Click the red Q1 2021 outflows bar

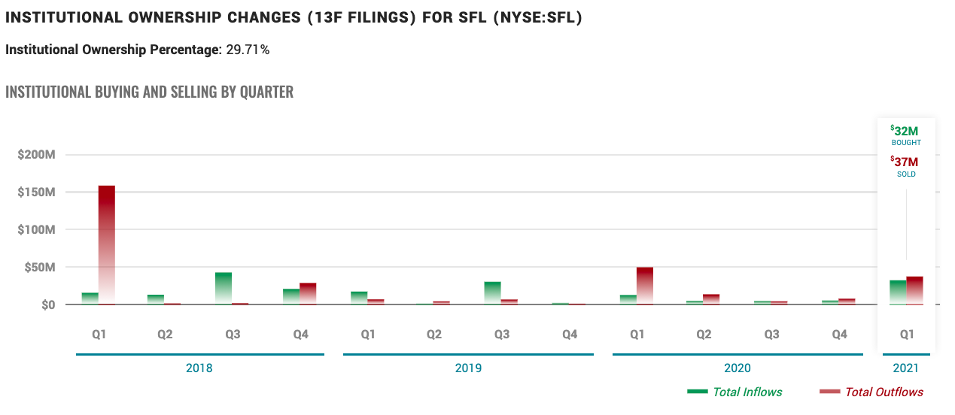click(914, 291)
